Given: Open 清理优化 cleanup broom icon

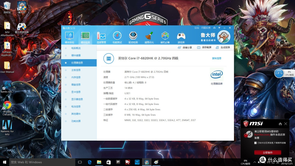Looking at the screenshot, I should pos(149,38).
